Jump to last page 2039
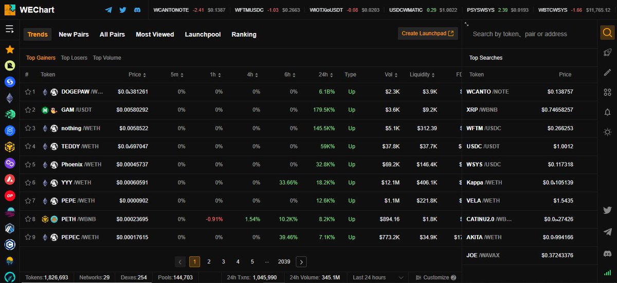 (284, 261)
